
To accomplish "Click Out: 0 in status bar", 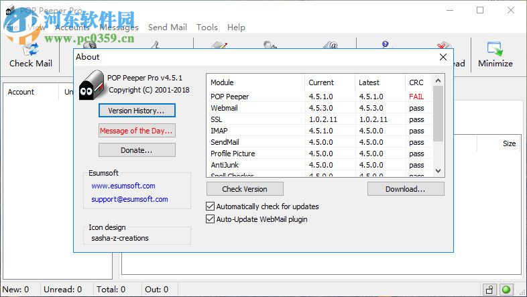I will (x=156, y=289).
